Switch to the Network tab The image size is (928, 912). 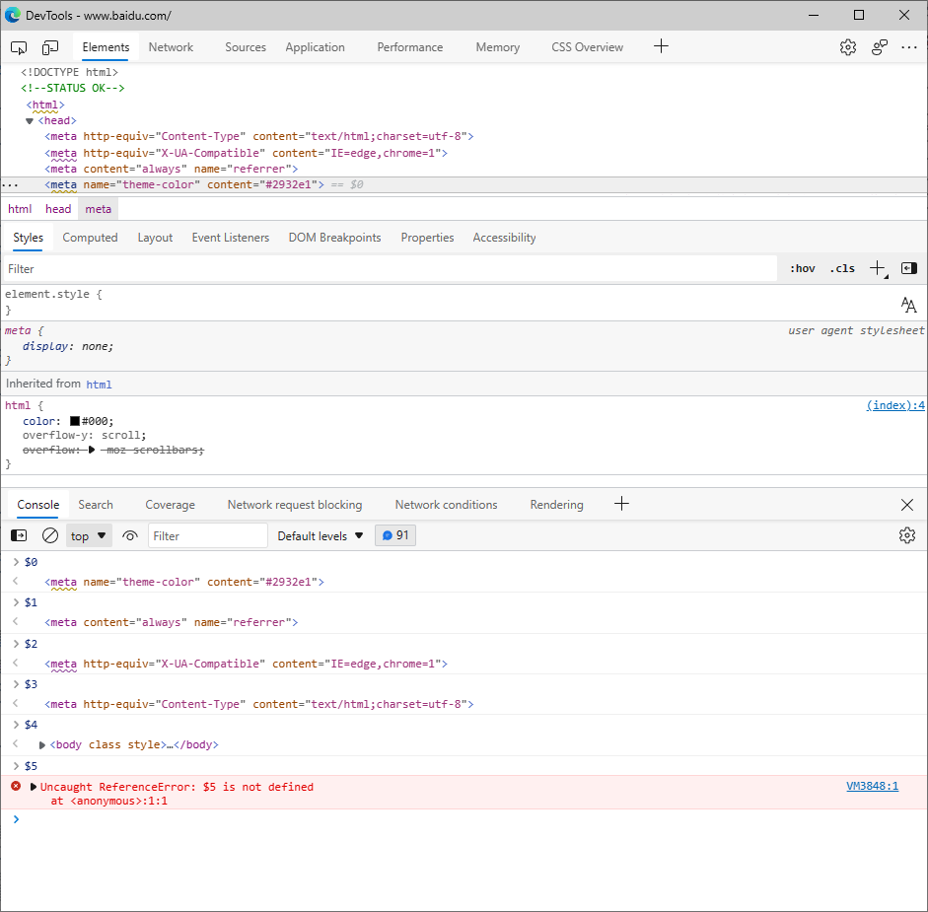171,47
